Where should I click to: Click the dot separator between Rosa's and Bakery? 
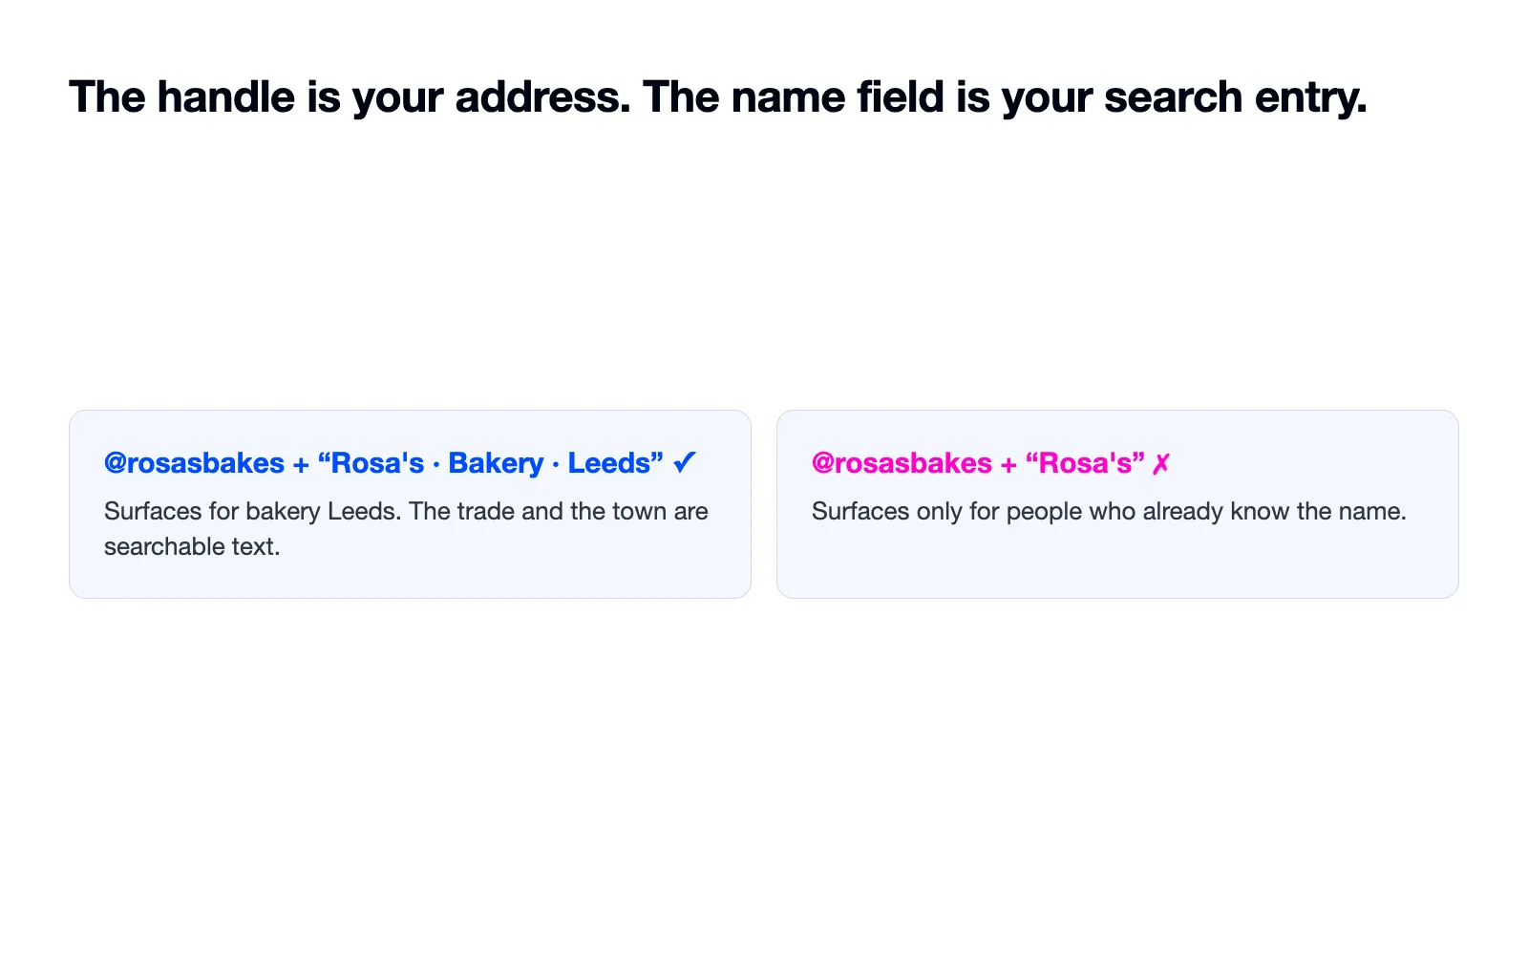pos(436,465)
